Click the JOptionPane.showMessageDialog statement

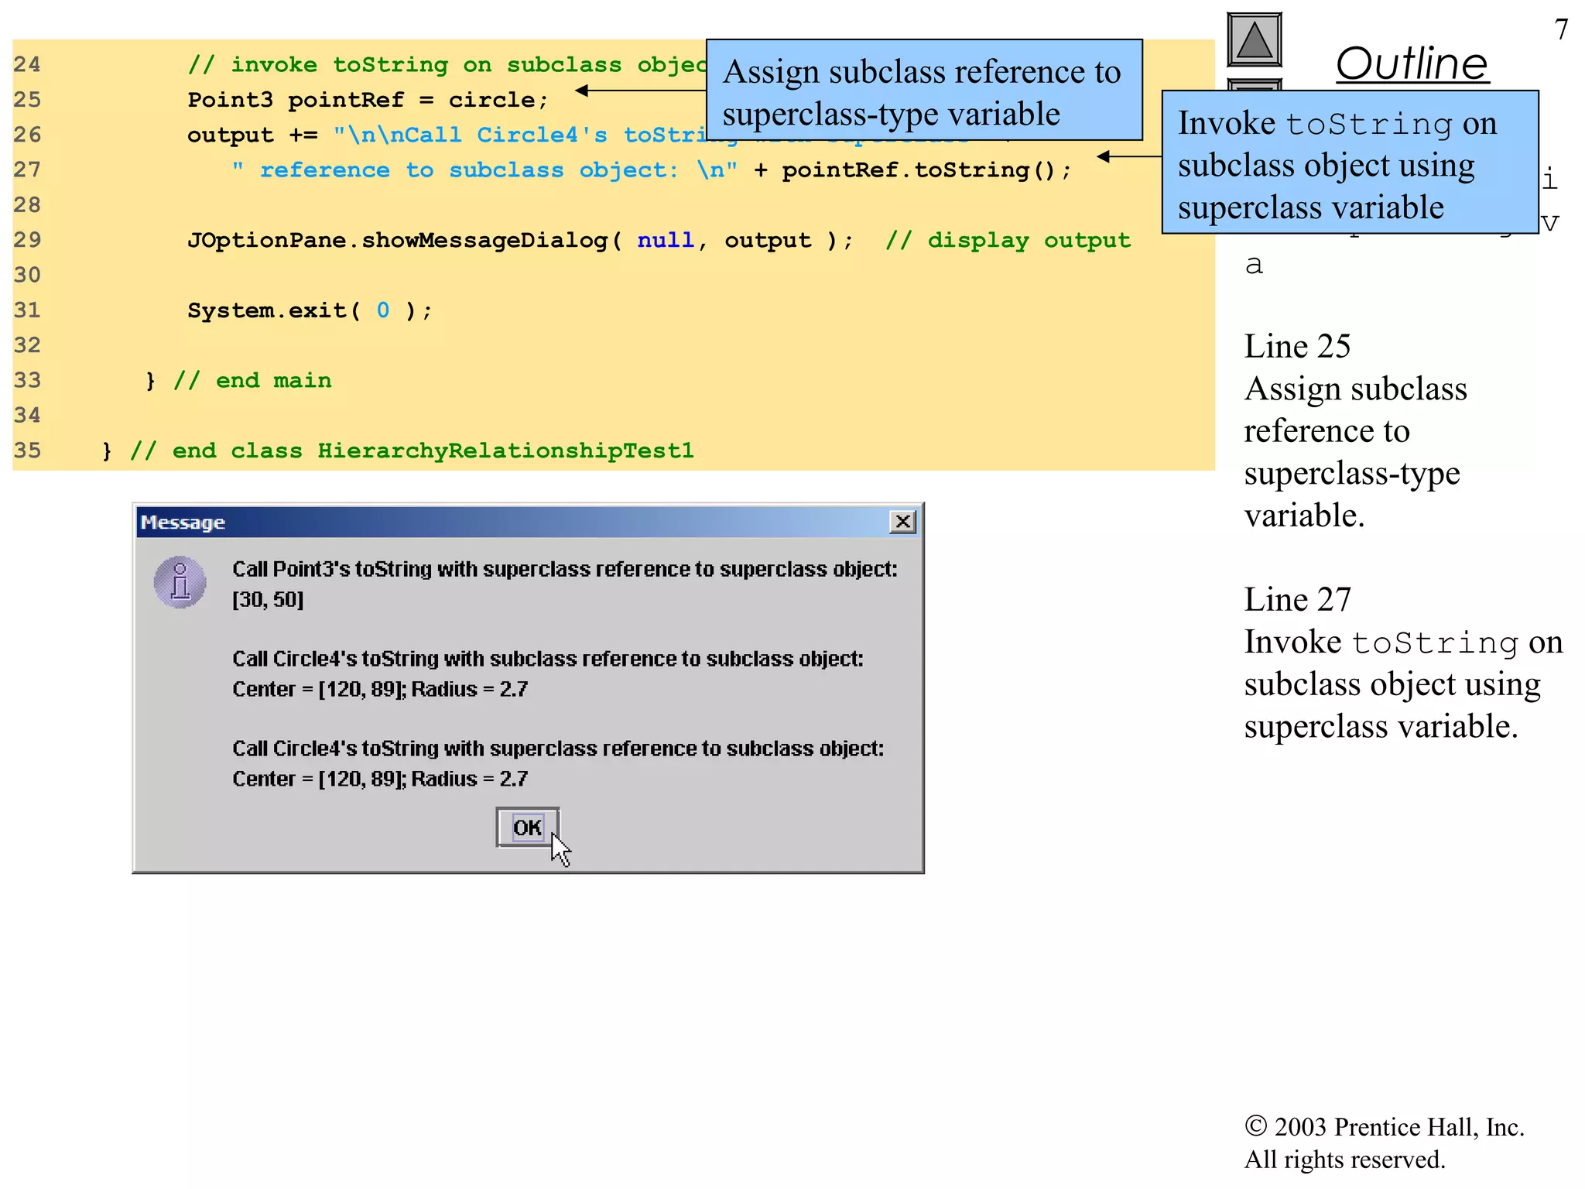[x=519, y=241]
